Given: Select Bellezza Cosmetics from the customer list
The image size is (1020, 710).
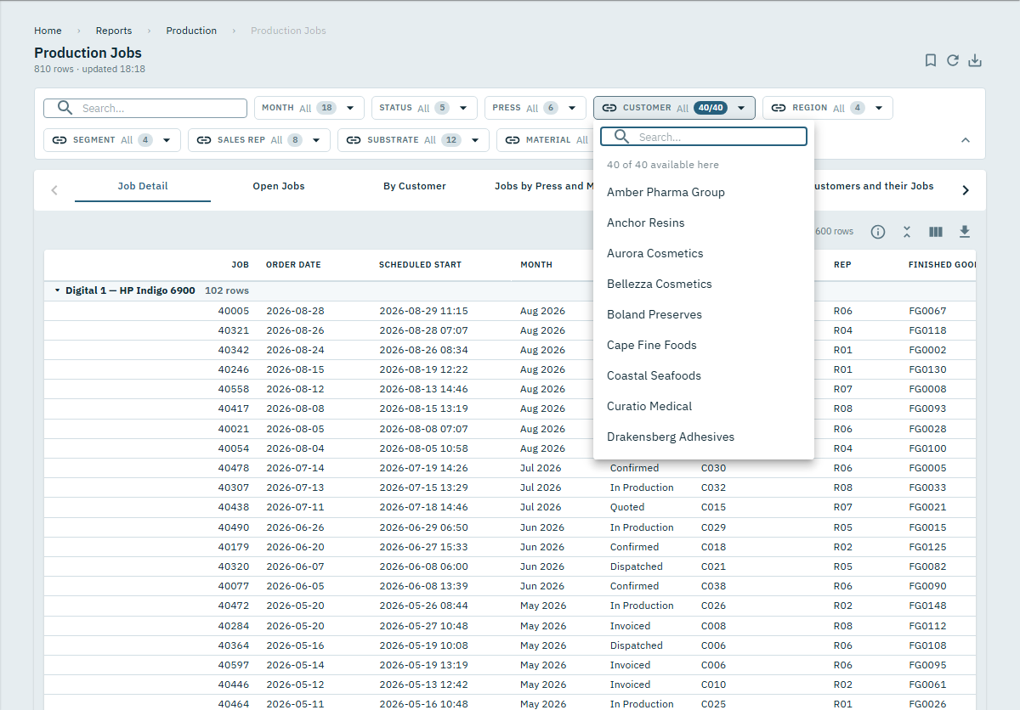Looking at the screenshot, I should click(704, 284).
